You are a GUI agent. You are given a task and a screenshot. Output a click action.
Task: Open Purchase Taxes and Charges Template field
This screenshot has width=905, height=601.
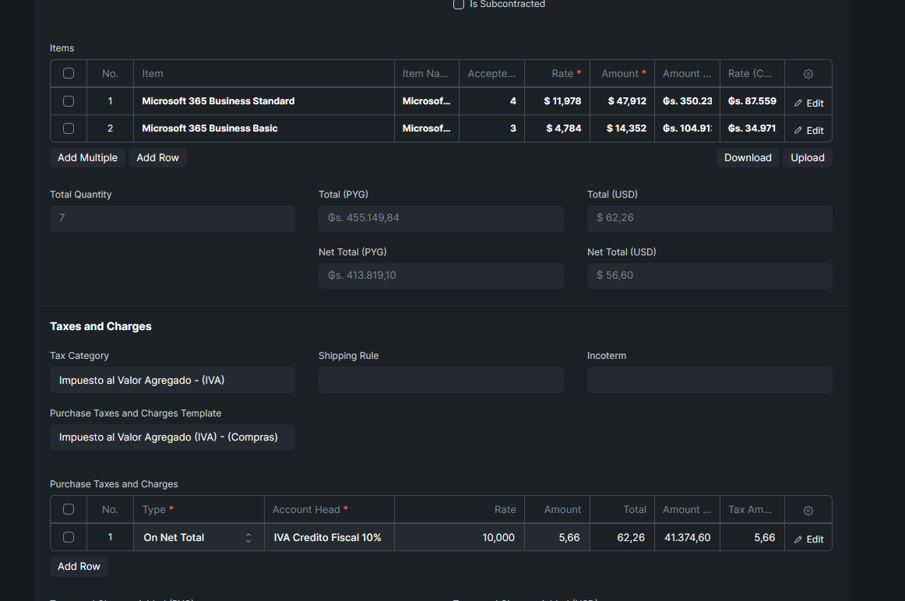tap(173, 438)
